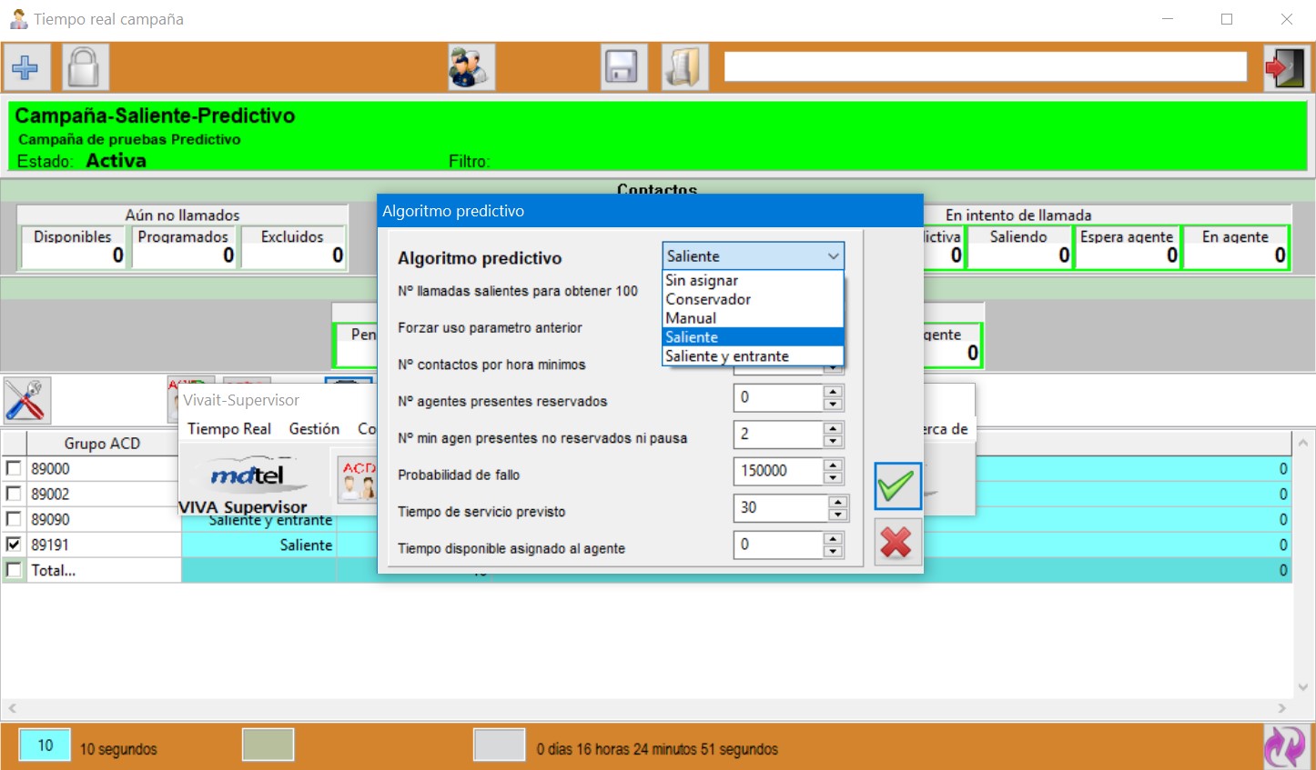Click the Disponibles counter box
This screenshot has width=1316, height=770.
[73, 247]
